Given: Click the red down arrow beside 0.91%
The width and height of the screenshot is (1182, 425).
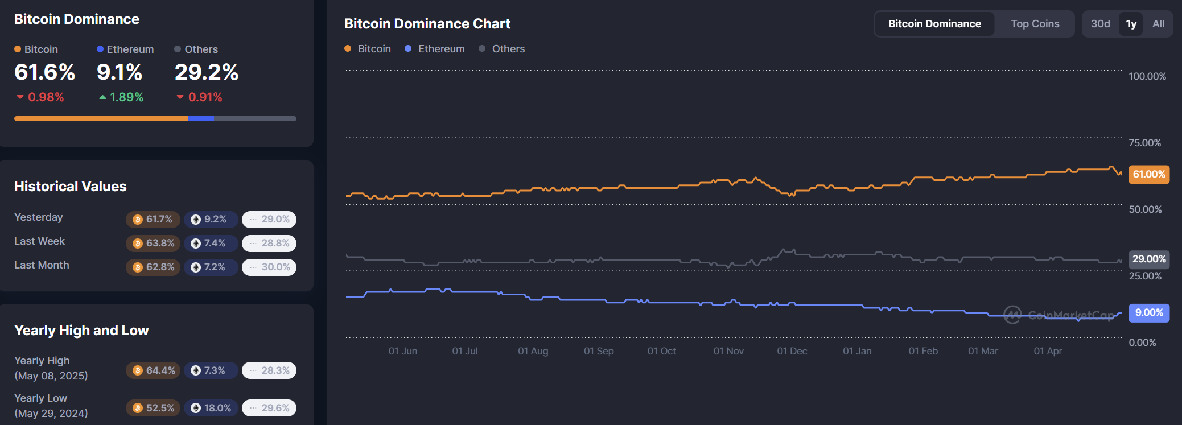Looking at the screenshot, I should (180, 97).
